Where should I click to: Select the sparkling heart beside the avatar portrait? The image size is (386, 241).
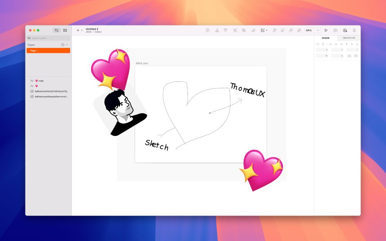[x=110, y=69]
